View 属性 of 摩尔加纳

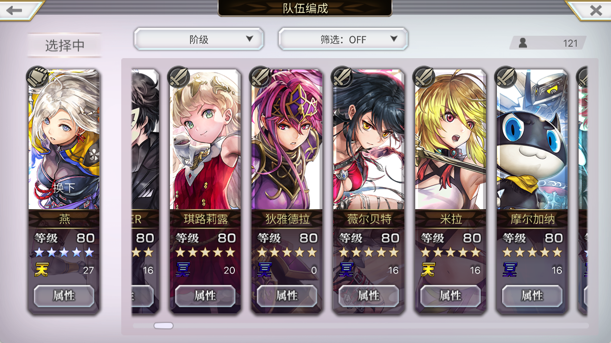pyautogui.click(x=532, y=296)
